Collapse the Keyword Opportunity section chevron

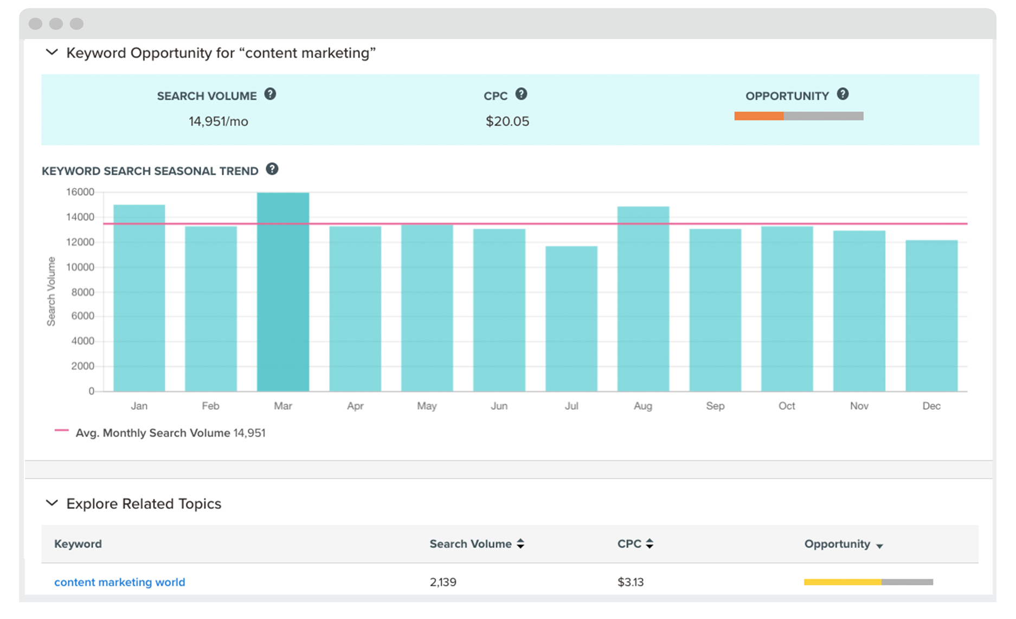coord(52,53)
